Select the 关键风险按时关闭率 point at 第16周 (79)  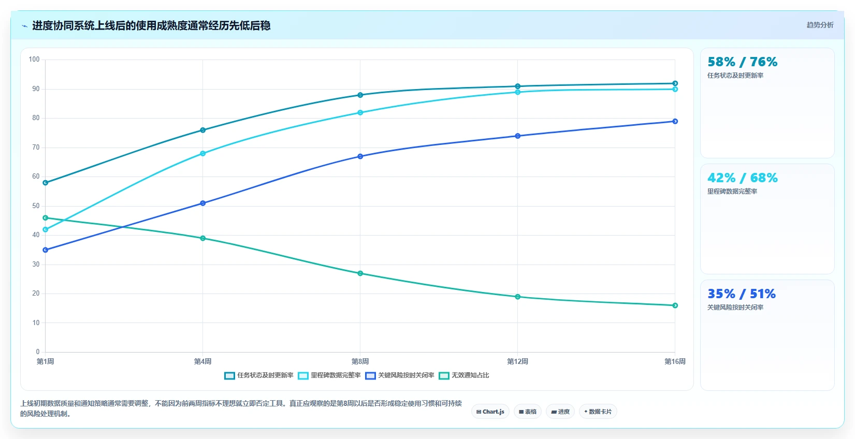(x=675, y=121)
